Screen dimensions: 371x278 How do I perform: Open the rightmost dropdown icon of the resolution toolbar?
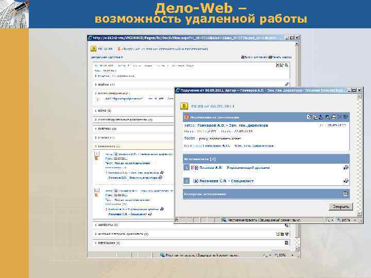(346, 117)
